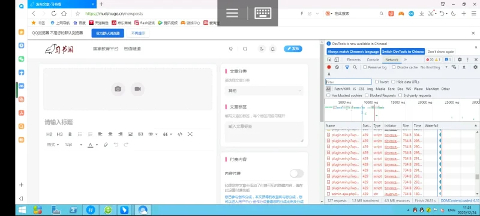Click Always match Chrome's language button
Screen dimensions: 480x216
(x=353, y=52)
